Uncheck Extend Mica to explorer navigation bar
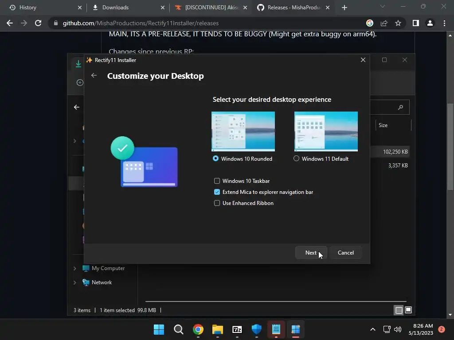The image size is (454, 340). tap(217, 192)
